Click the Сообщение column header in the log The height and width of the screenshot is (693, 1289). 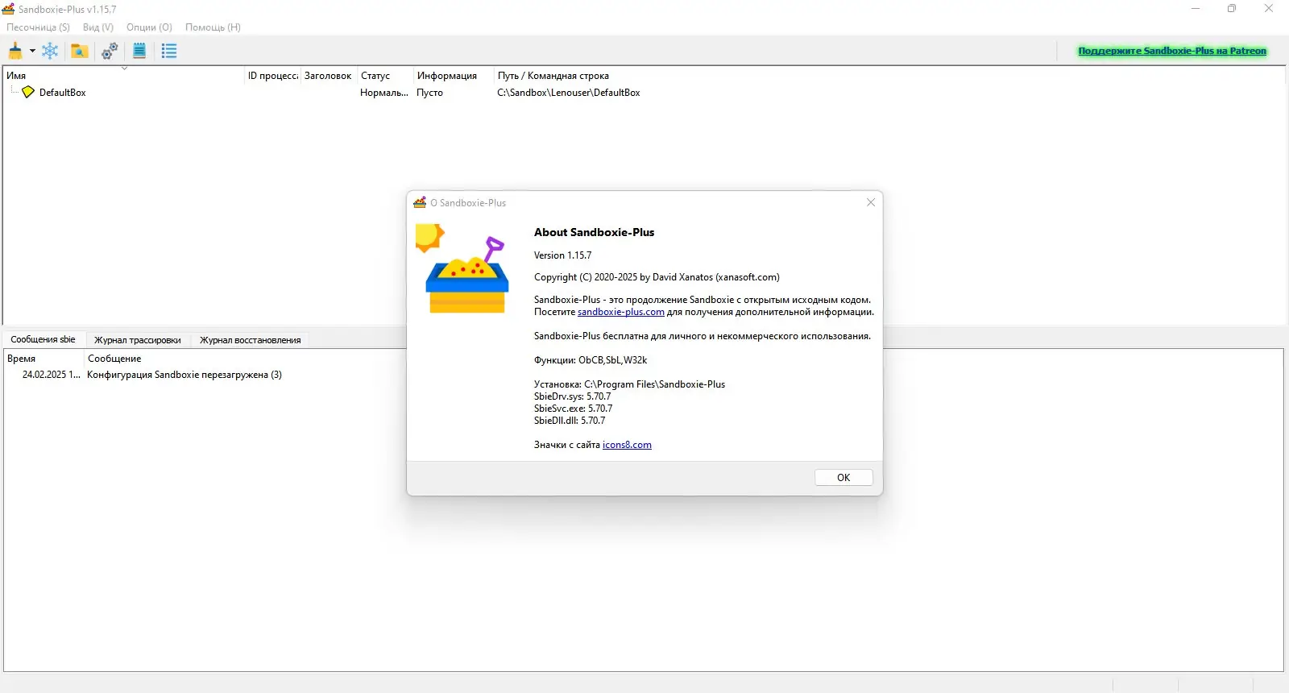114,359
